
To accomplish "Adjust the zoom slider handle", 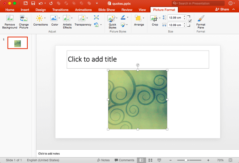I will click(186, 160).
